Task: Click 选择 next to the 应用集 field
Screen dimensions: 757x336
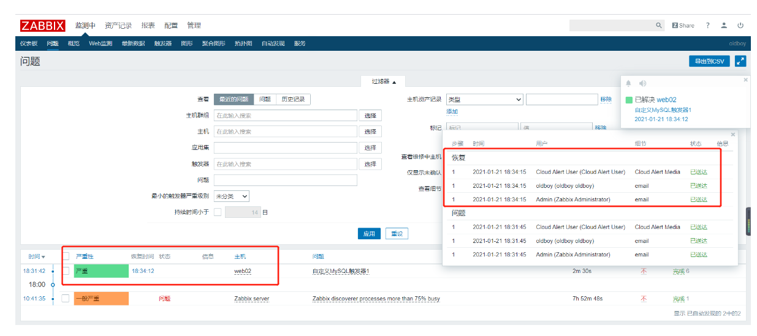Action: click(370, 147)
